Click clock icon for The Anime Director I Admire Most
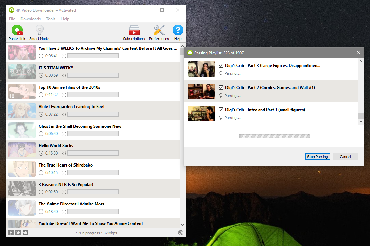Screen dimensions: 370x246 (41, 211)
